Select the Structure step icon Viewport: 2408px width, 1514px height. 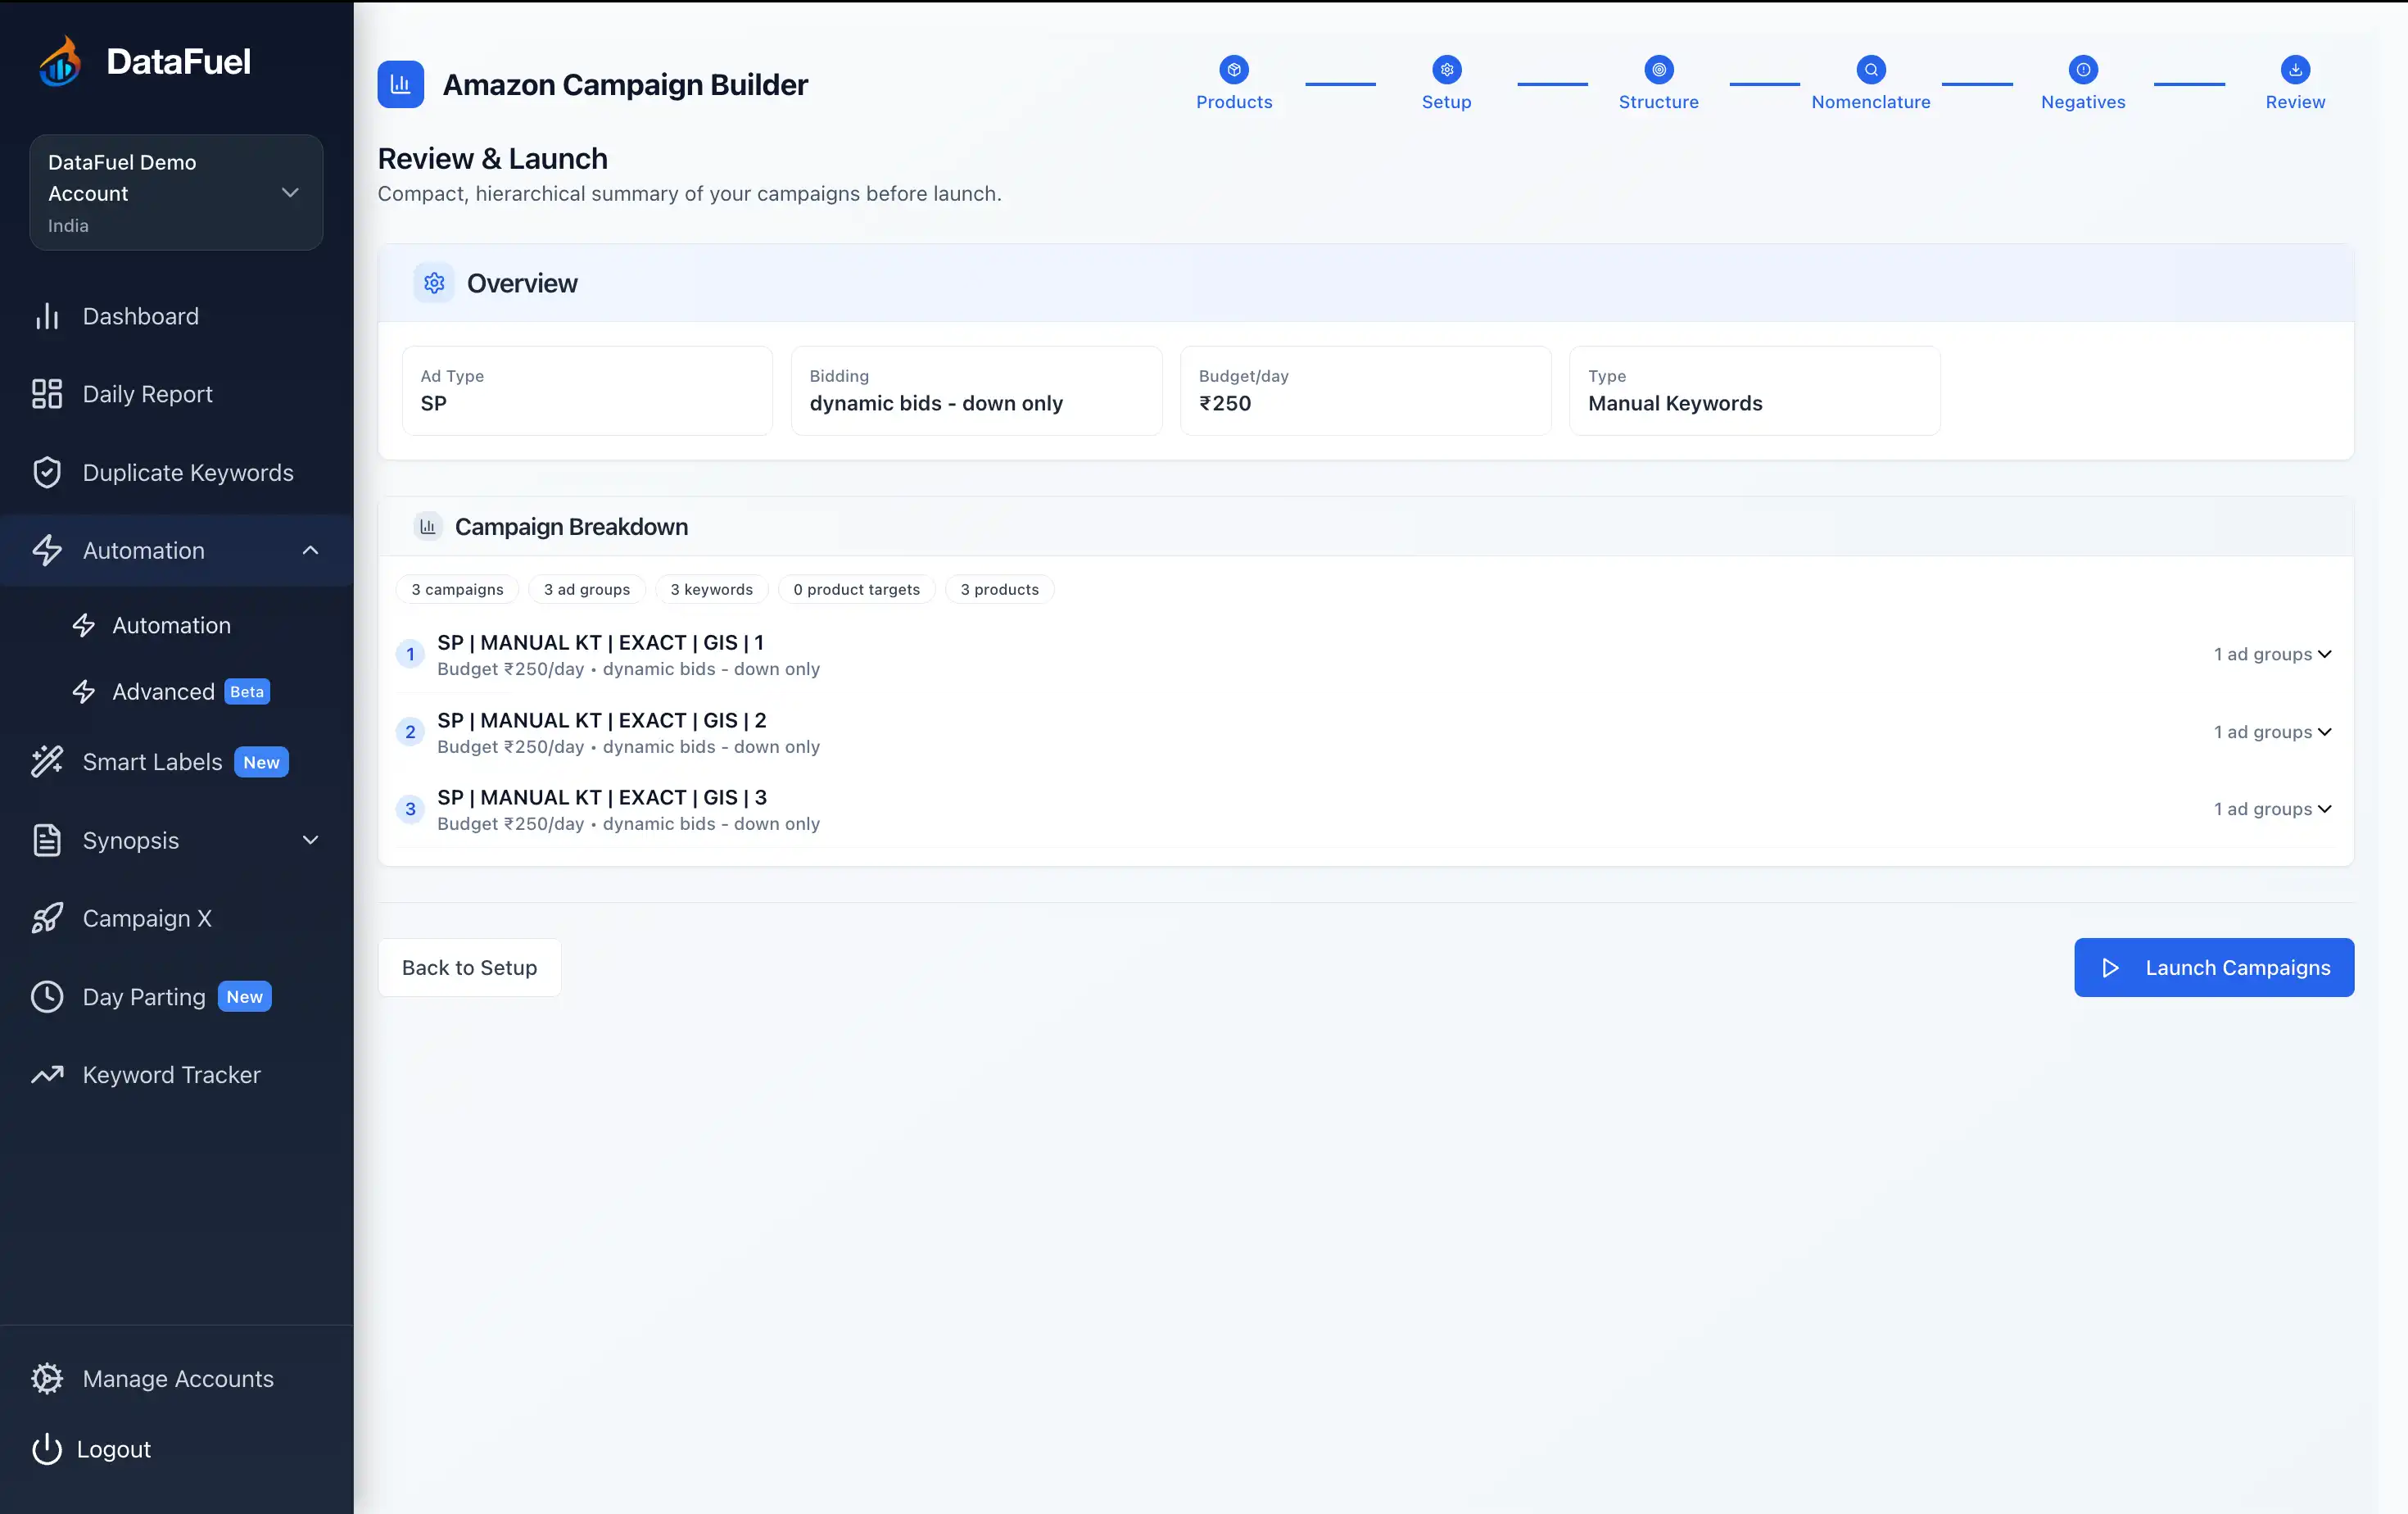[x=1659, y=70]
